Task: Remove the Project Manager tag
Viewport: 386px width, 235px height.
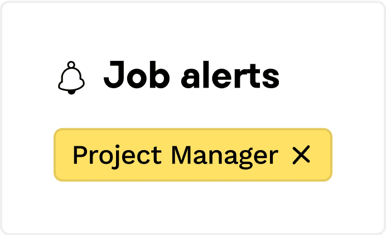Action: [x=301, y=155]
